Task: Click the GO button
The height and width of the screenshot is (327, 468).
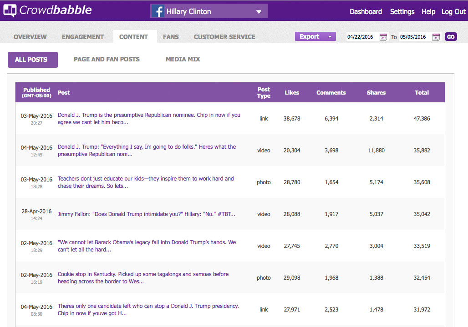Action: [451, 37]
